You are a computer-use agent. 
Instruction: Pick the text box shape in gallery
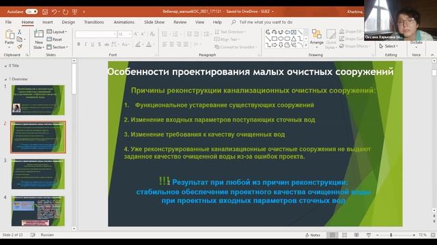pos(294,32)
